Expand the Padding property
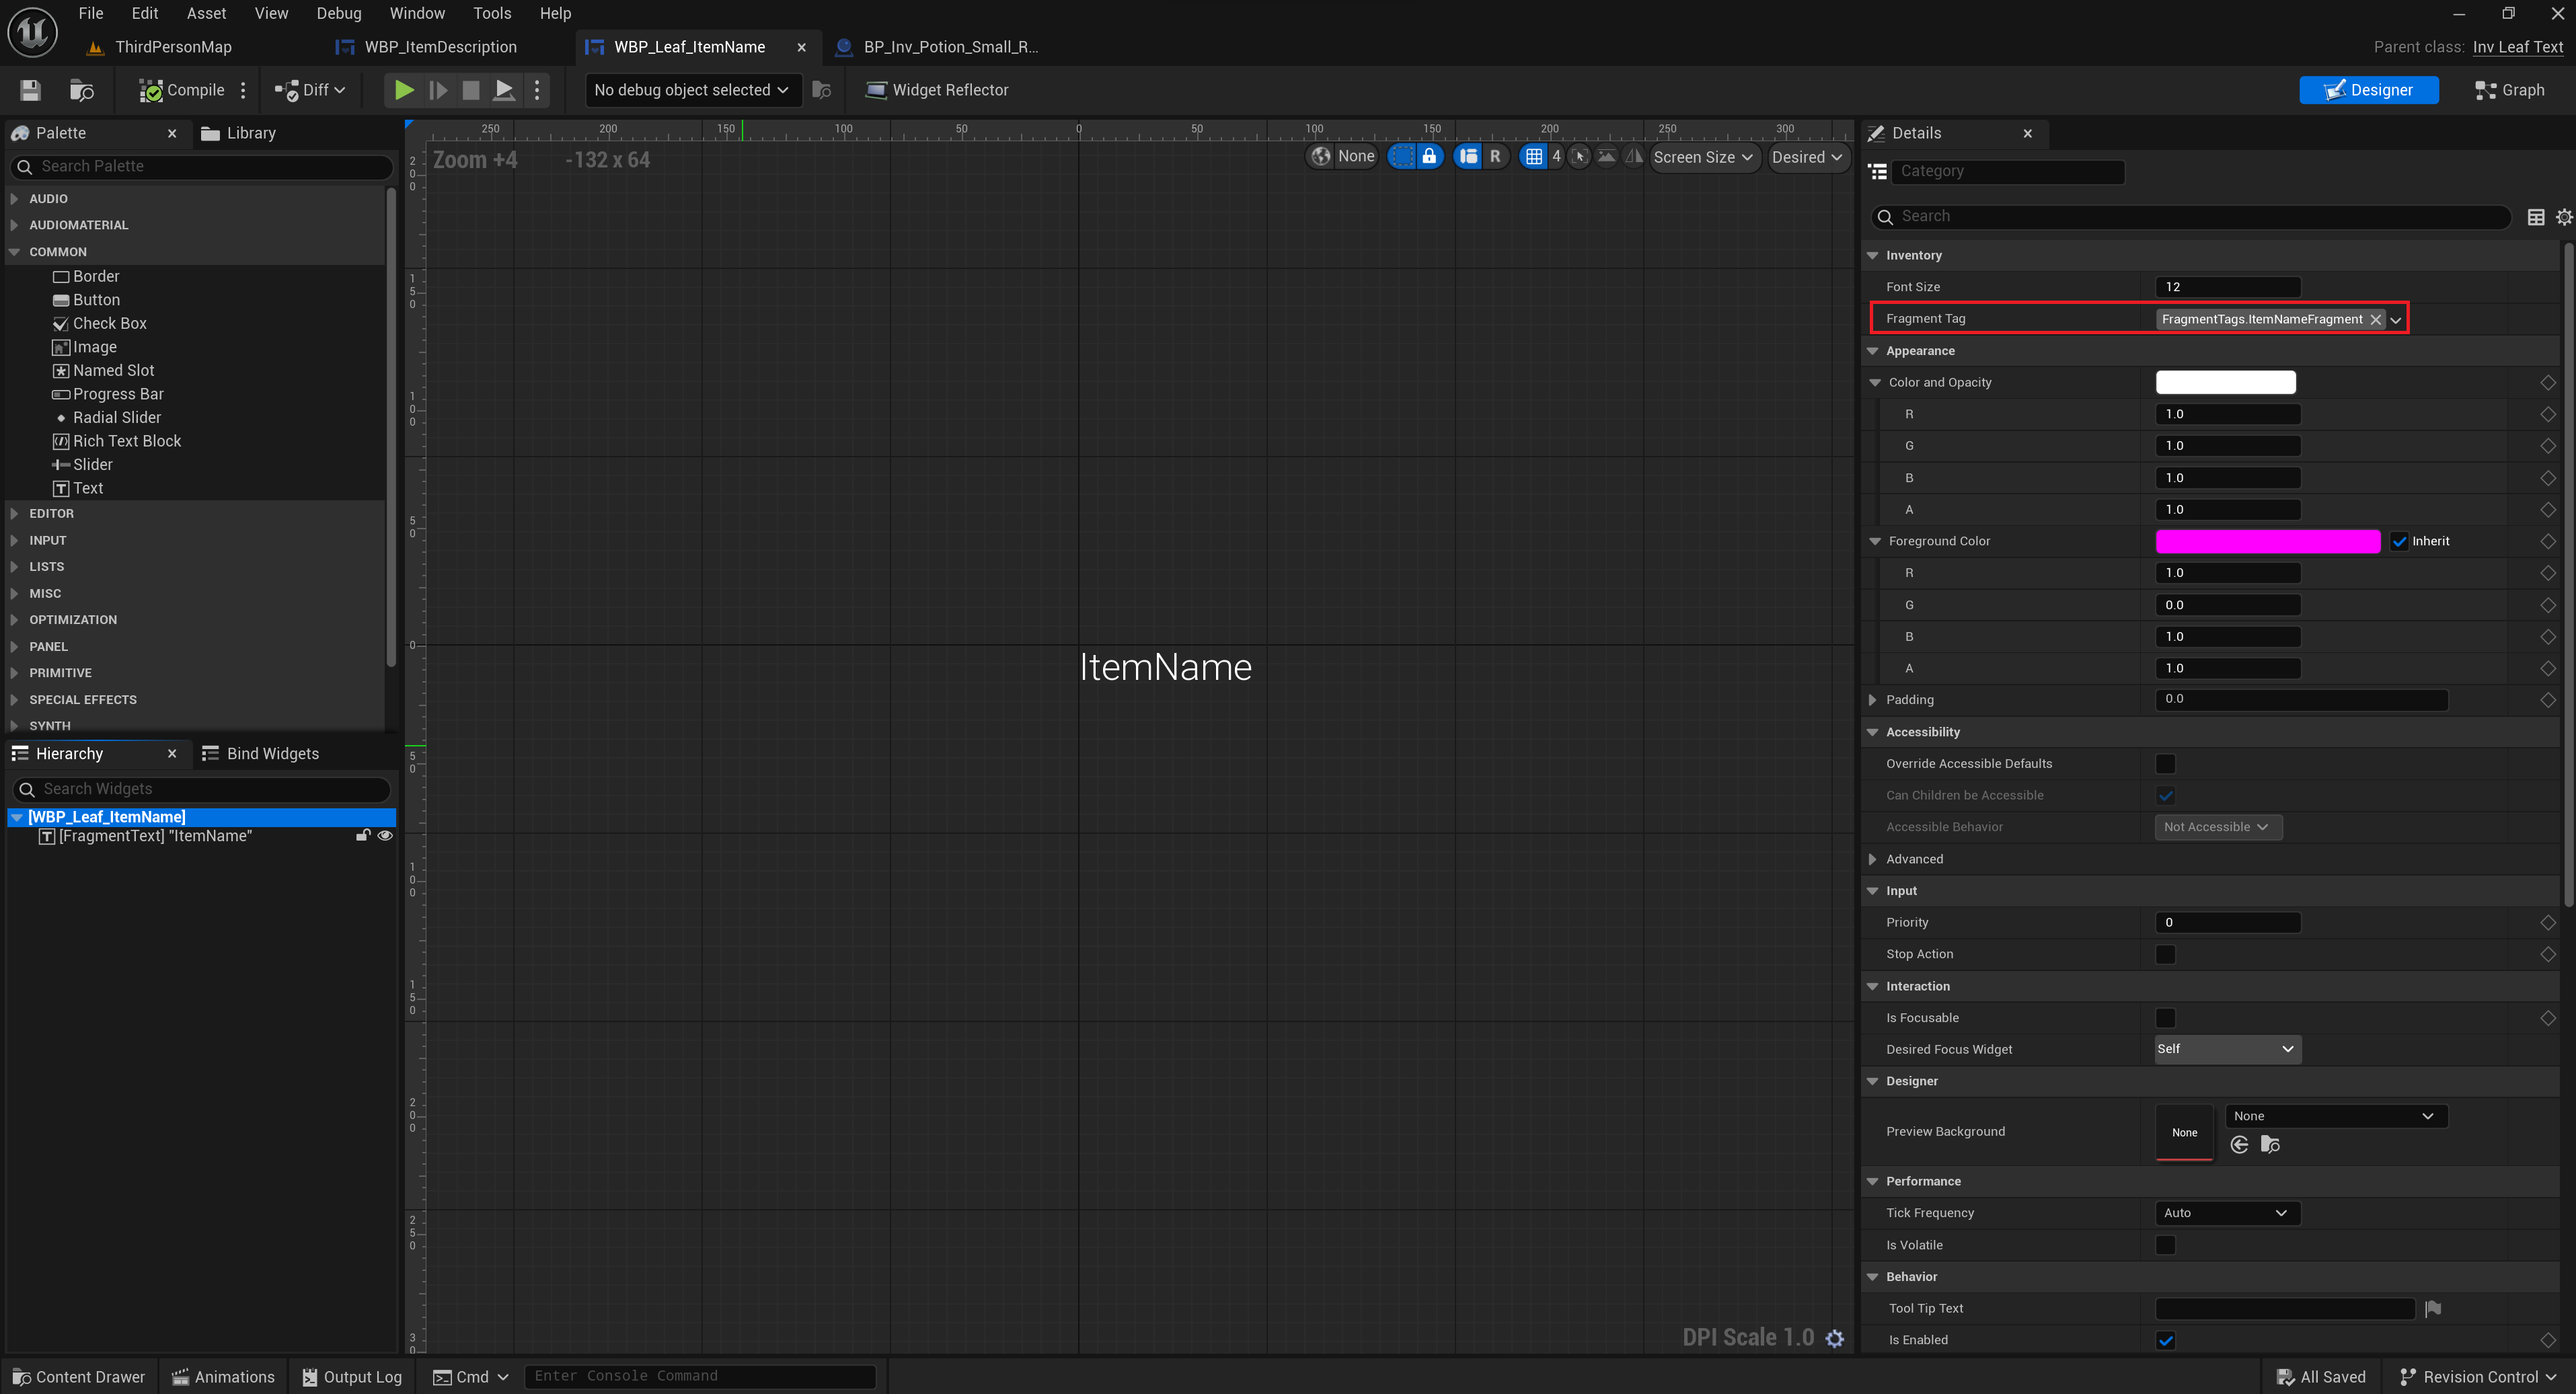Viewport: 2576px width, 1394px height. (x=1873, y=700)
